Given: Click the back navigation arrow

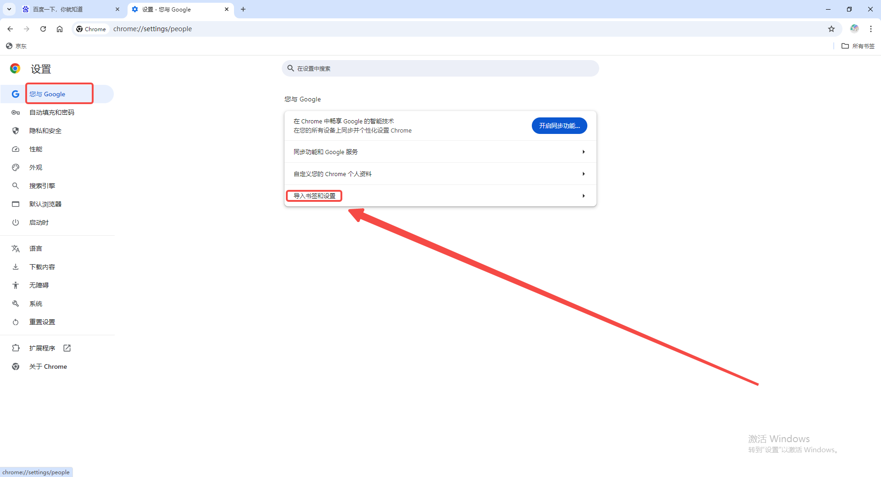Looking at the screenshot, I should point(10,29).
